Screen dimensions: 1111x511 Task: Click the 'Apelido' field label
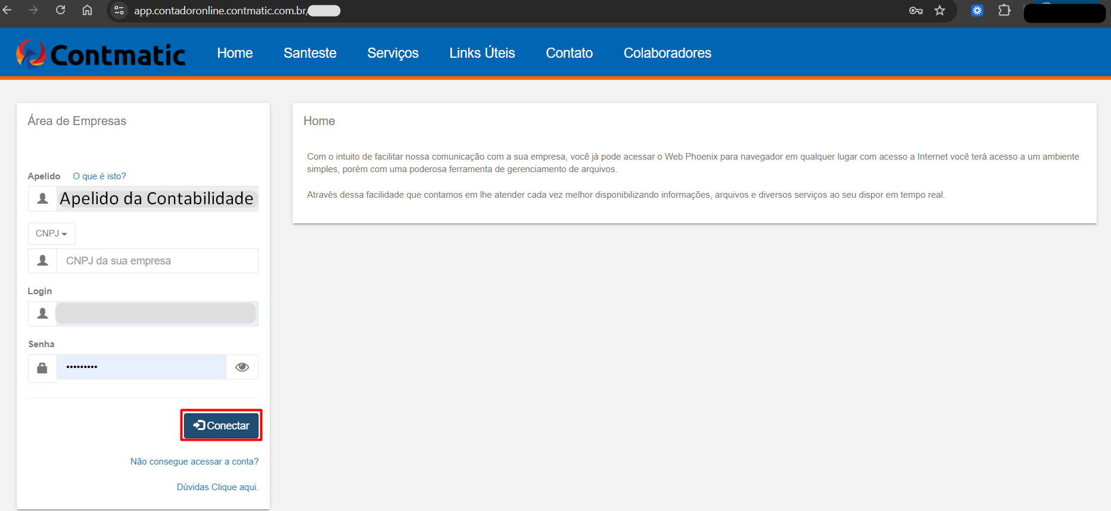tap(44, 176)
